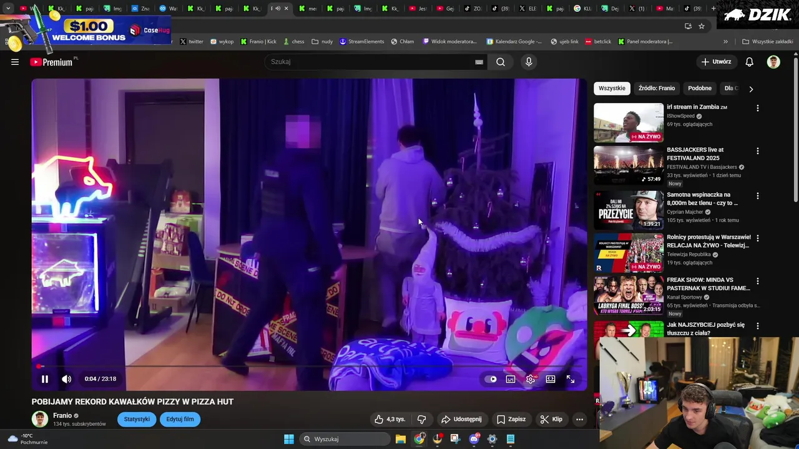
Task: Open the Franio channel name link
Action: [62, 415]
